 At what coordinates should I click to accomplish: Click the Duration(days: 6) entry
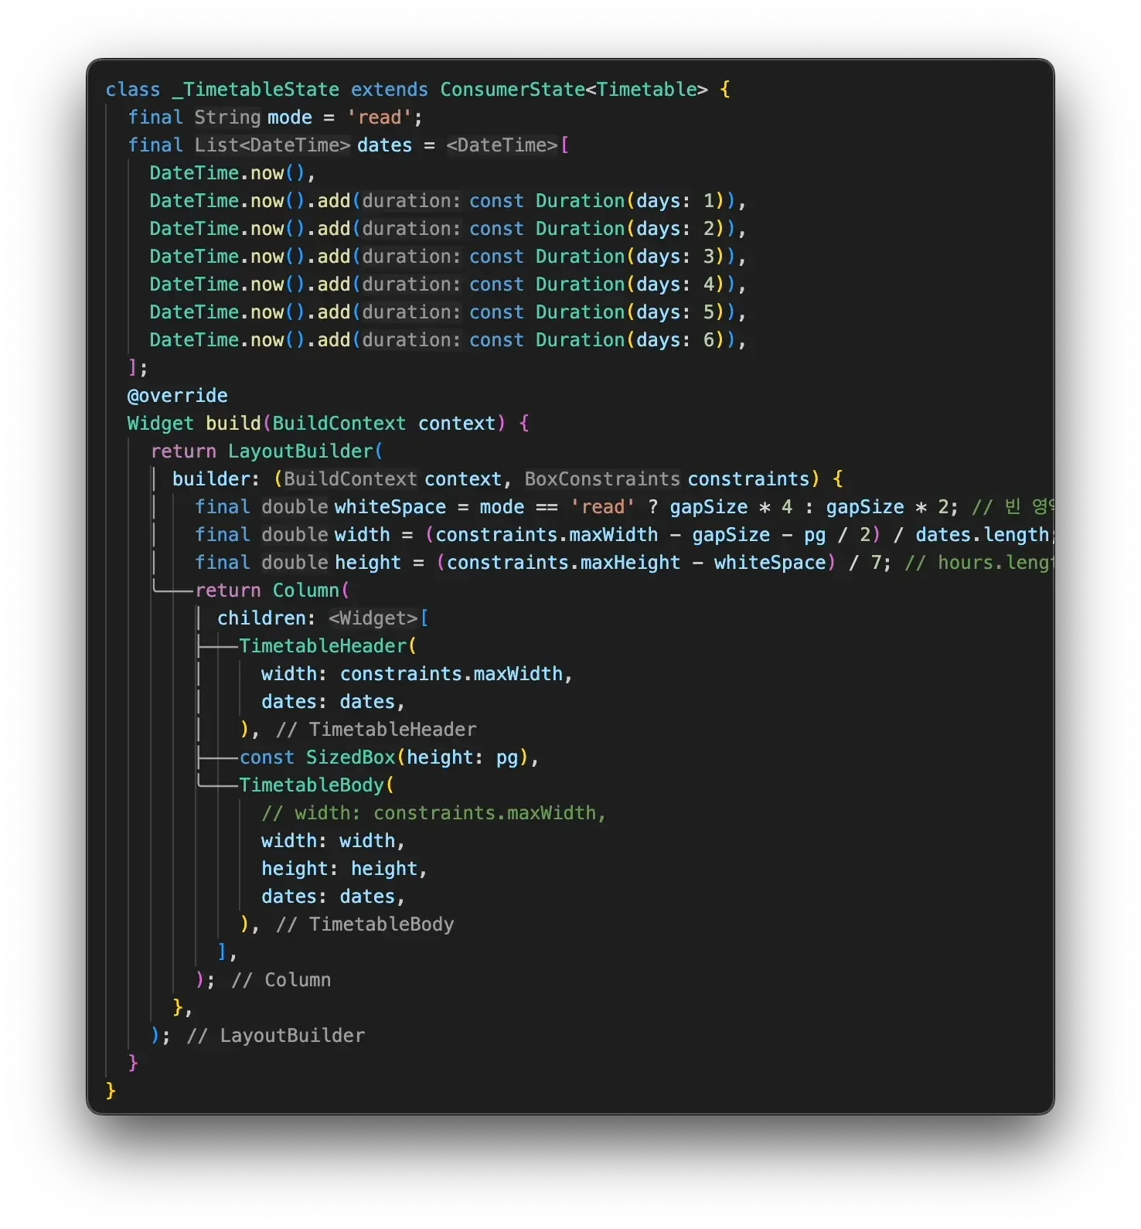(x=629, y=340)
